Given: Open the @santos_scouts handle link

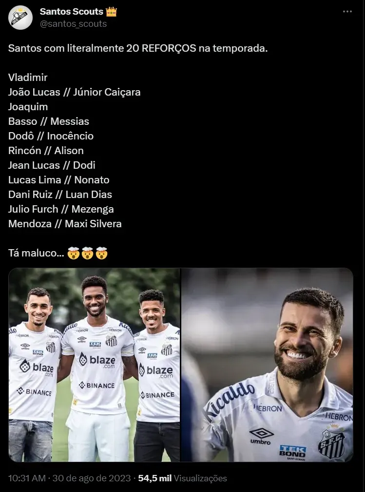Looking at the screenshot, I should click(74, 24).
